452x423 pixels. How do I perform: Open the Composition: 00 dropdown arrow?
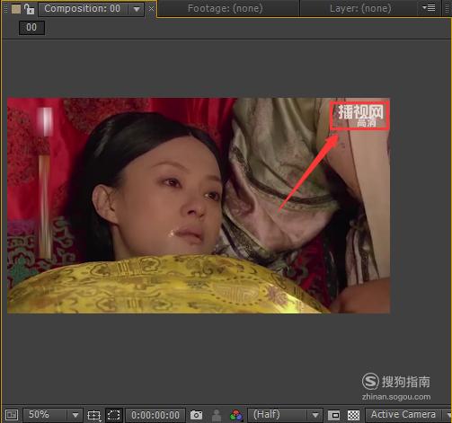(137, 9)
